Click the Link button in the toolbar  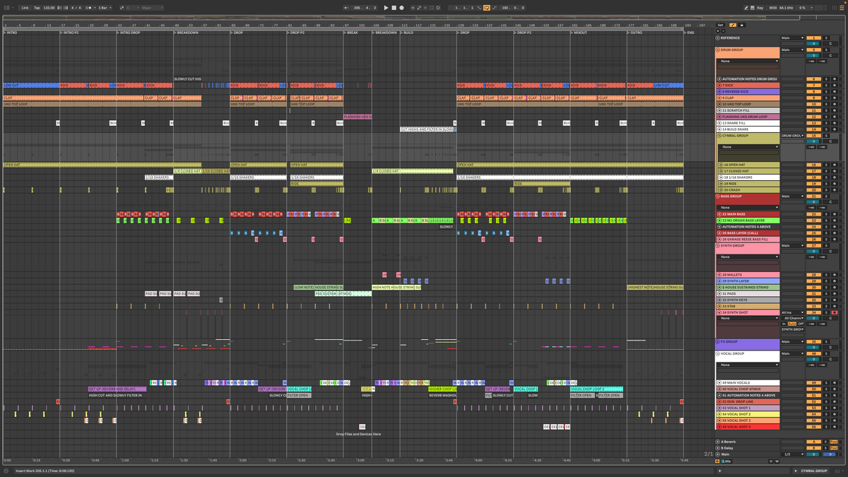[25, 7]
